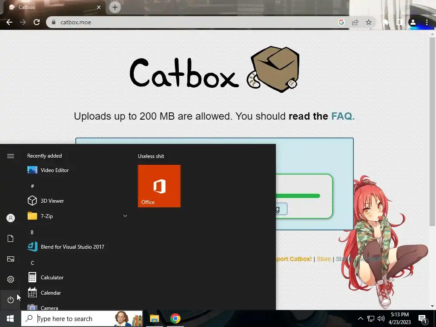The image size is (436, 327).
Task: Click the site info lock icon
Action: click(x=54, y=22)
